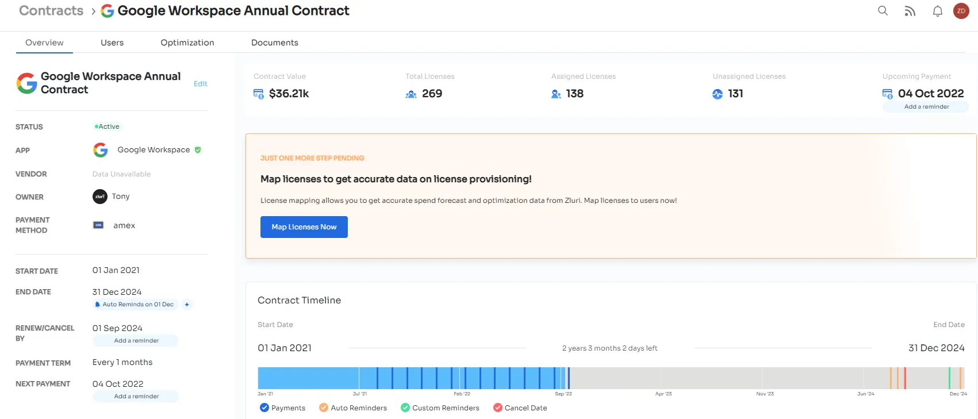Click the Auto Reminds on 01 Dec pill
Screen dimensions: 978x419
136,305
